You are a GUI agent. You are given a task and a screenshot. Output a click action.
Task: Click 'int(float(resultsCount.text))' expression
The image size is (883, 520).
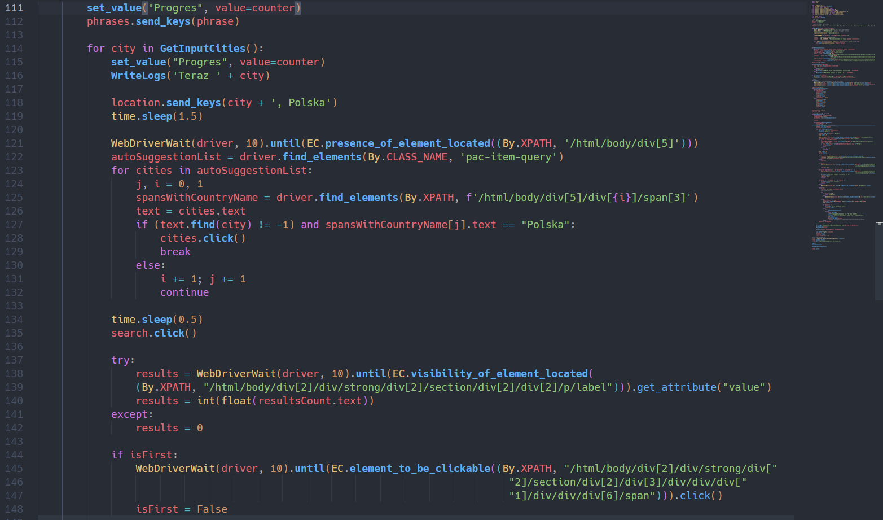pyautogui.click(x=285, y=401)
